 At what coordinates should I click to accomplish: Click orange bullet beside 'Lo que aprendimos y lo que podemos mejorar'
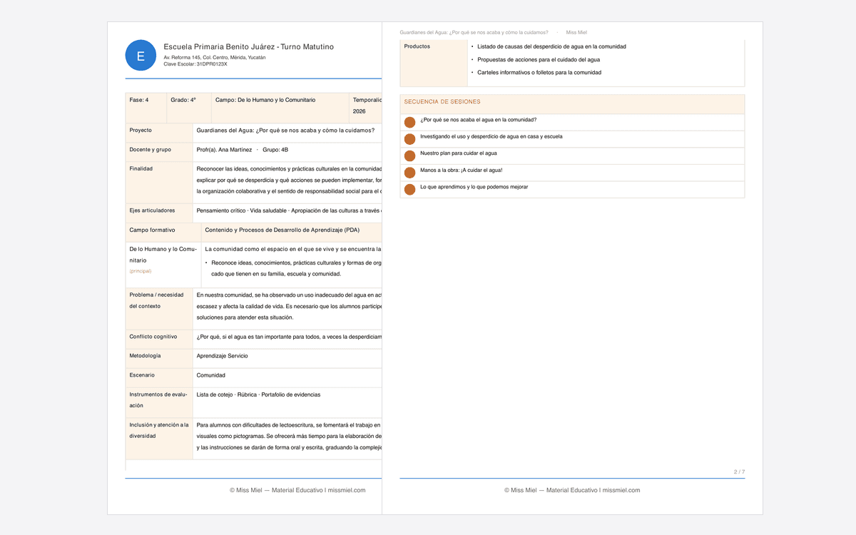410,190
